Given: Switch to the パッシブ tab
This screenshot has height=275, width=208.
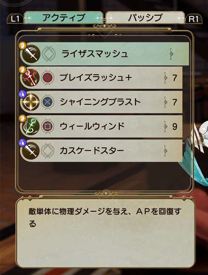Looking at the screenshot, I should pyautogui.click(x=145, y=18).
